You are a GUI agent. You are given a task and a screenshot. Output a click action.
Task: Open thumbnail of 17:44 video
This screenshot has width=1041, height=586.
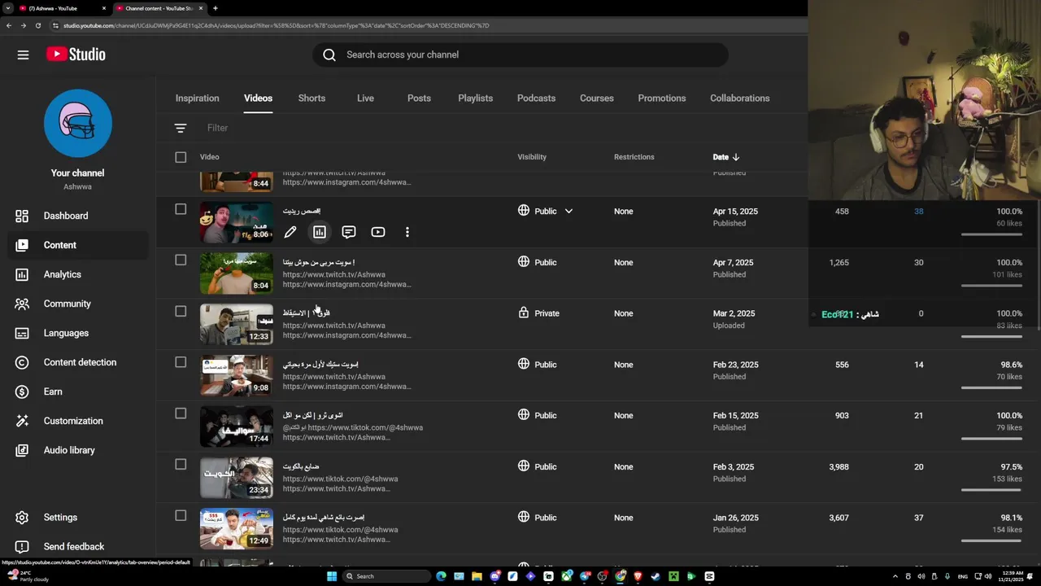pos(237,426)
